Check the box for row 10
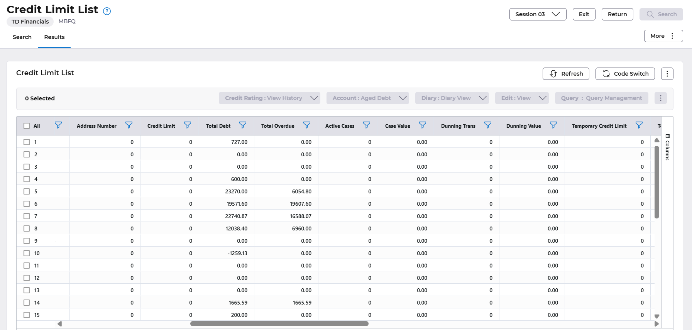 27,253
